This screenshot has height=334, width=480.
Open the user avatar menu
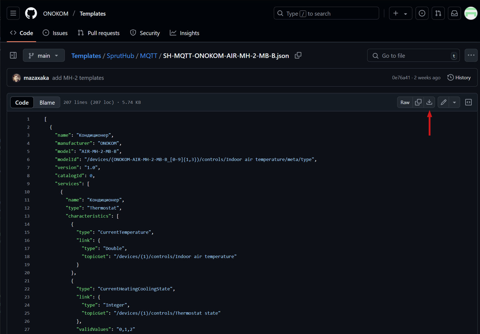tap(471, 13)
